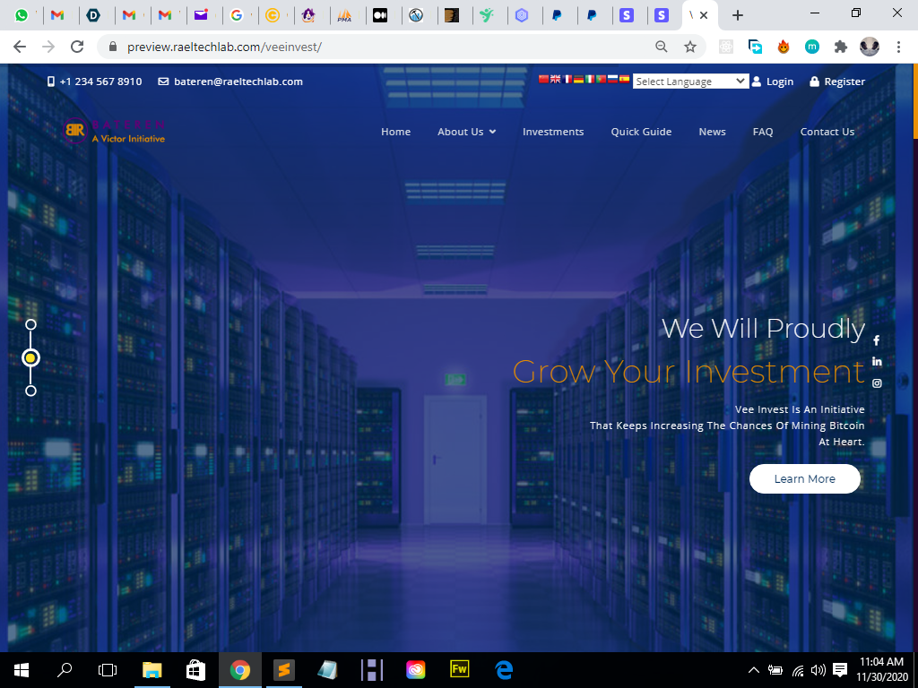
Task: Open the Quick Guide page
Action: point(641,132)
